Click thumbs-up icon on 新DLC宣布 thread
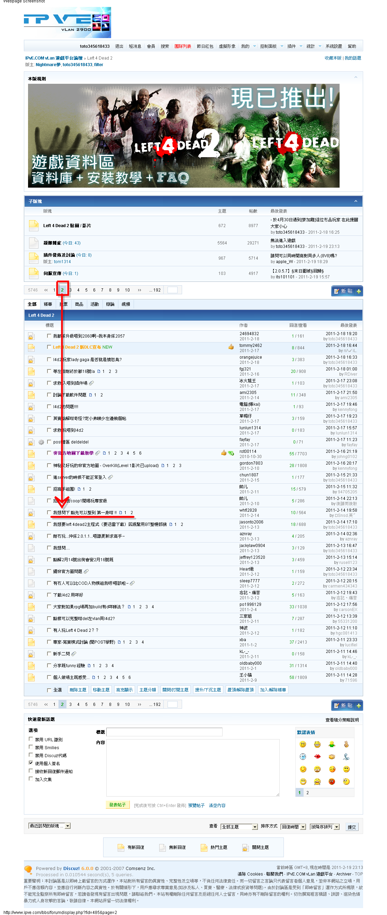The image size is (387, 915). coord(231,347)
